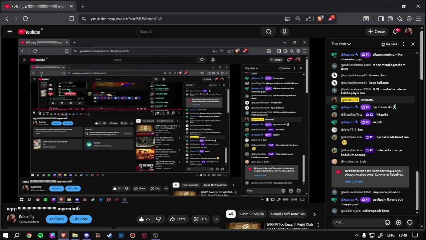Open Brave Wallet from the toolbar
The width and height of the screenshot is (426, 240).
coord(390,19)
